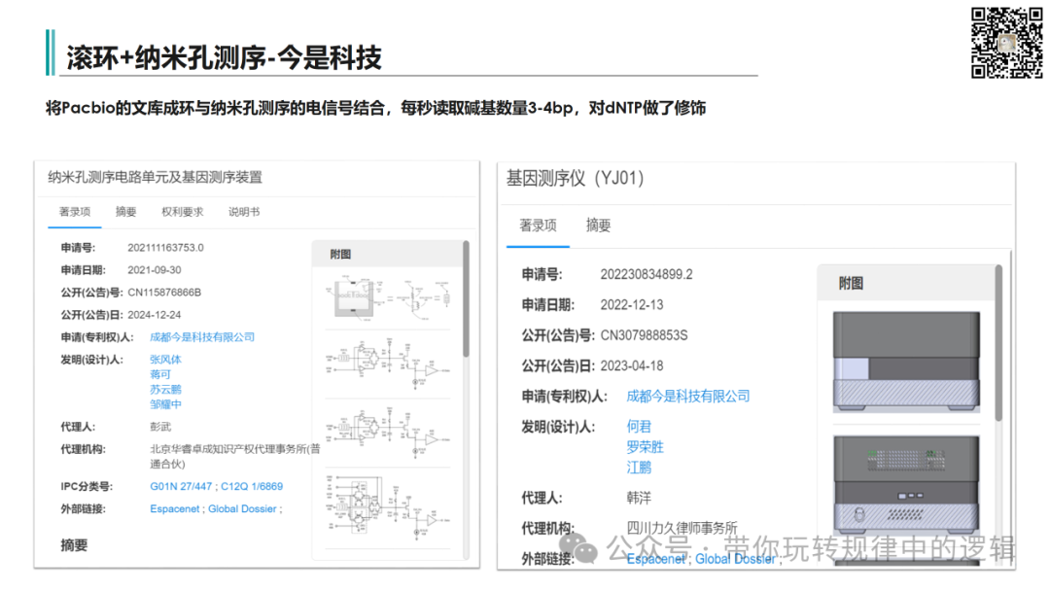Open 成都今是科技有限公司 link in left patent card
The width and height of the screenshot is (1050, 591).
click(202, 337)
